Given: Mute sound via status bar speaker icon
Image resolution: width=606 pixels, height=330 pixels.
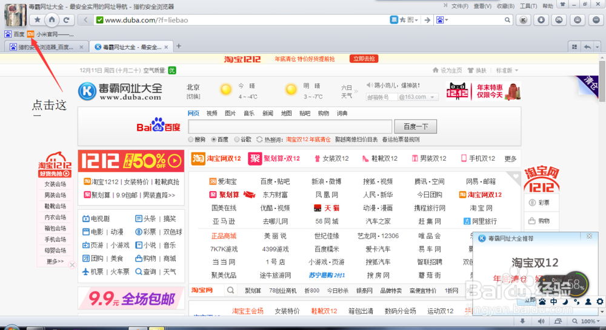Looking at the screenshot, I should coord(541,321).
